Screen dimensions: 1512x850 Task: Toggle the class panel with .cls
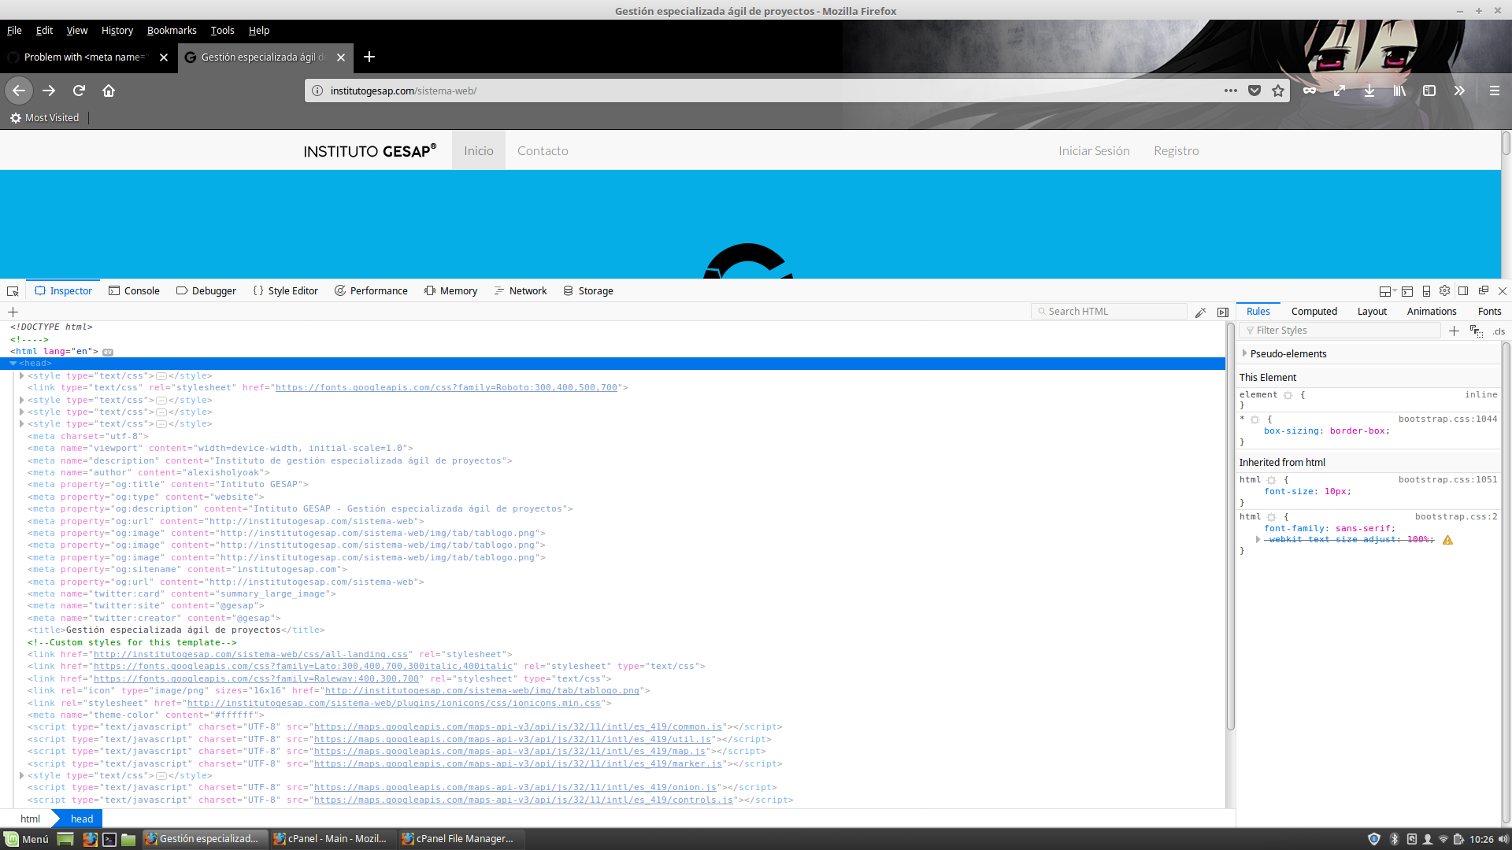click(x=1499, y=331)
